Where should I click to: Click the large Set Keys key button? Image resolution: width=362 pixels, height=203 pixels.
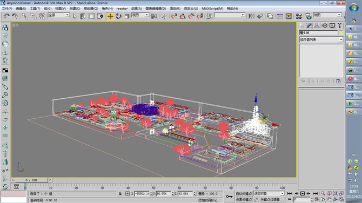pos(229,197)
